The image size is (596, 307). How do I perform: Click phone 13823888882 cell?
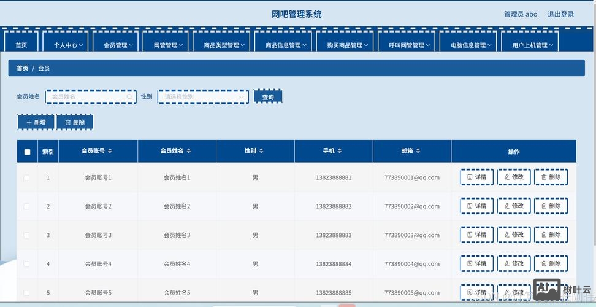point(334,206)
